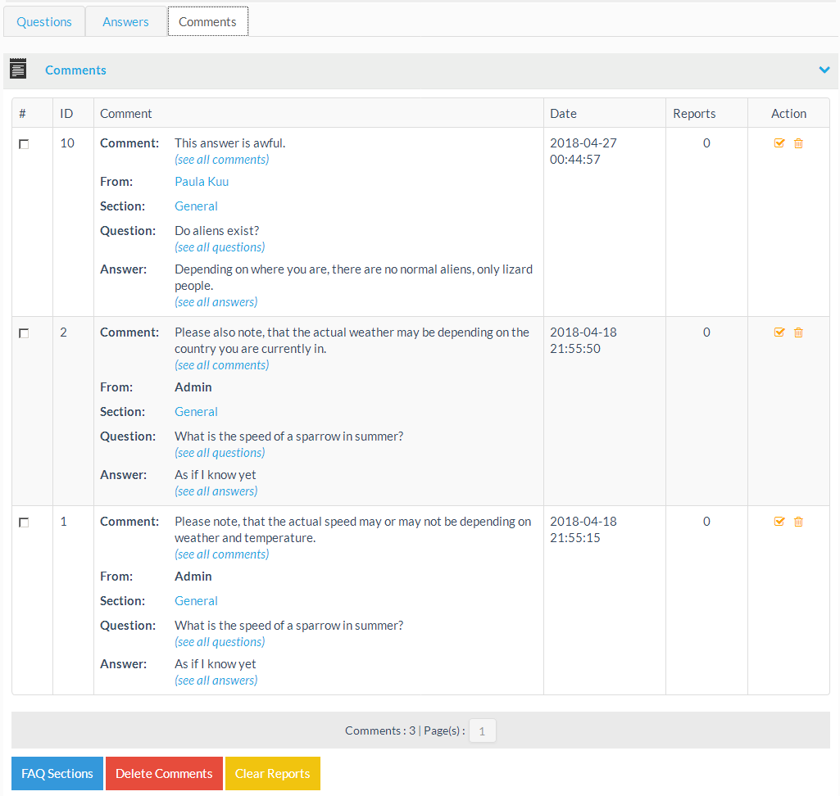Viewport: 840px width, 796px height.
Task: Open General section link for comment 10
Action: (196, 206)
